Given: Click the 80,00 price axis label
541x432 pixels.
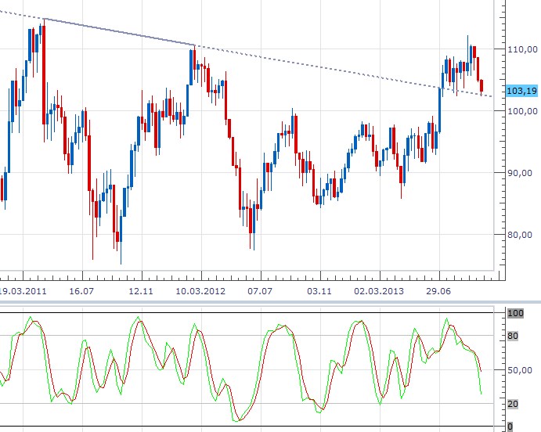Looking at the screenshot, I should tap(519, 235).
